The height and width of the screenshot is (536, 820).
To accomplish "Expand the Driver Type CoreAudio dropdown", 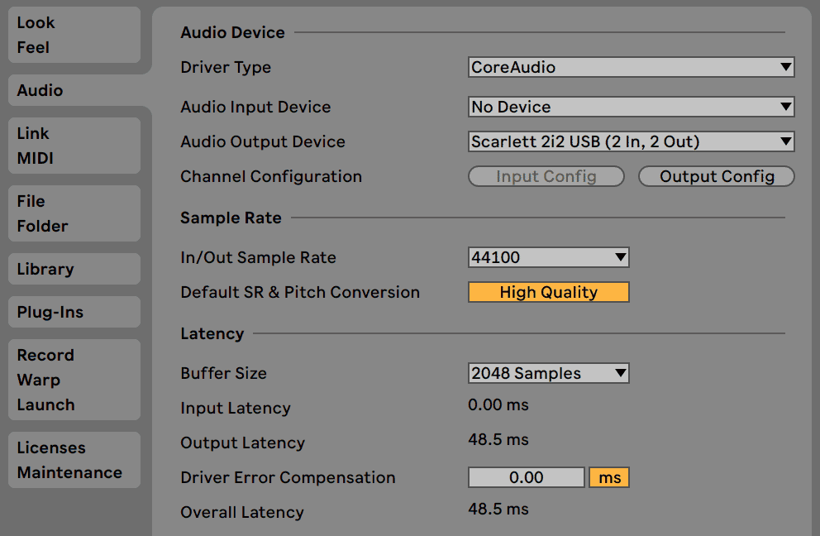I will click(632, 67).
